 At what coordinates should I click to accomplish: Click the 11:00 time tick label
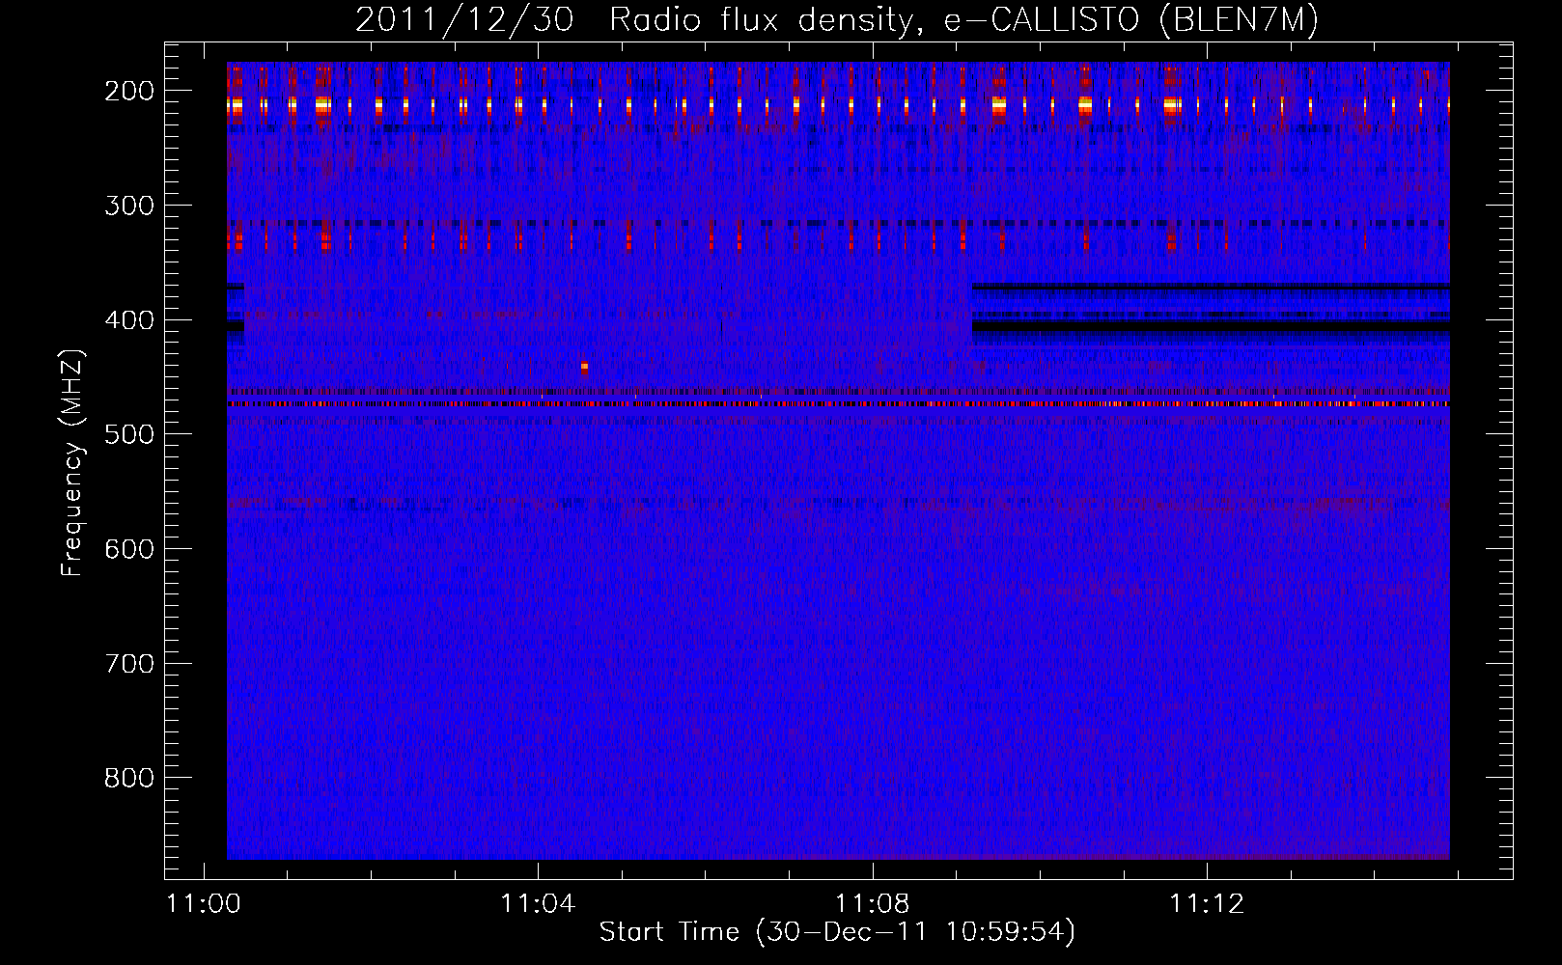coord(203,904)
